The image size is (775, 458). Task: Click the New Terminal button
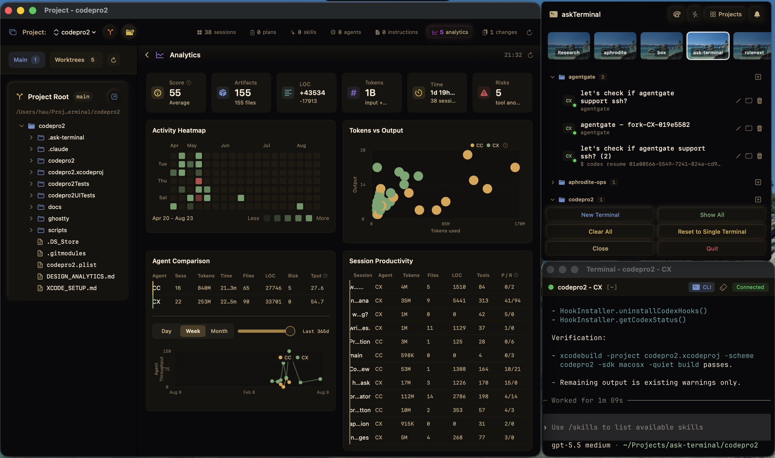(600, 215)
